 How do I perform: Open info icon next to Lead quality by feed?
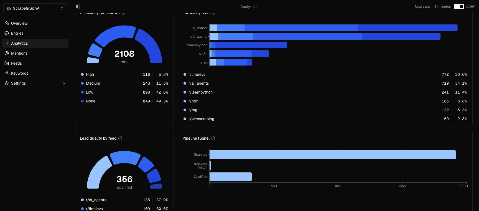click(120, 138)
